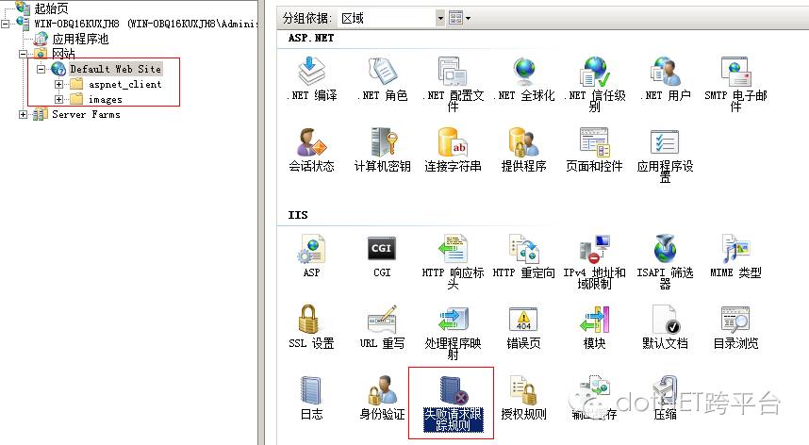Open the HTTP 响应标头 feature
The image size is (809, 445).
[453, 261]
